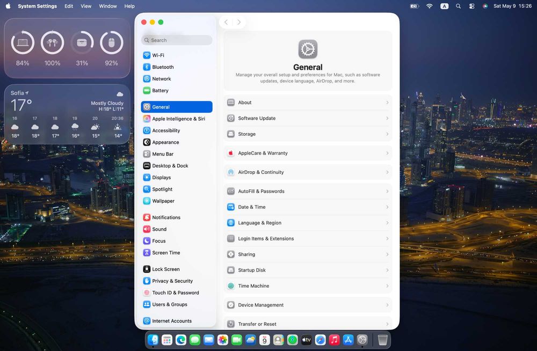Select Menu Bar in the sidebar
This screenshot has width=537, height=351.
(x=176, y=154)
